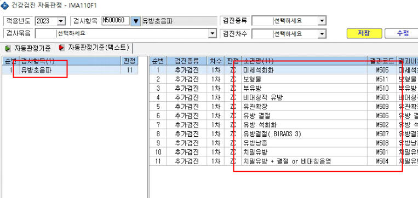
Task: Click green flag icon of 자동판정기준 tab
Action: coord(8,48)
